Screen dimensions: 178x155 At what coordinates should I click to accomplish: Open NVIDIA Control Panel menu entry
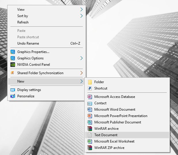[46, 65]
